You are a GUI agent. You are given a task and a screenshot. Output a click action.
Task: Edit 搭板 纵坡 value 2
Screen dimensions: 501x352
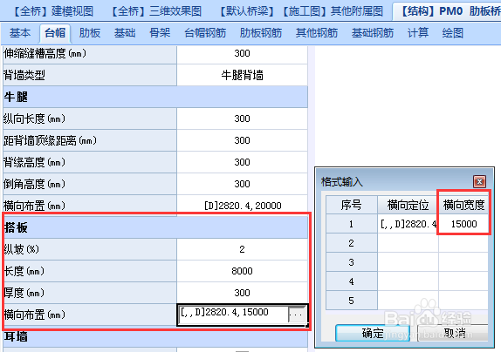[242, 249]
